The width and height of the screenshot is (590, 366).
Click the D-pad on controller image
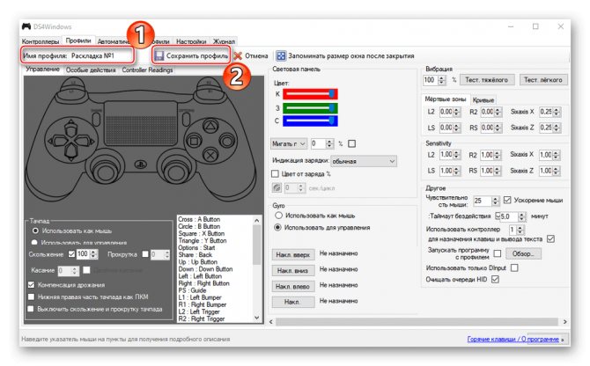[x=70, y=141]
